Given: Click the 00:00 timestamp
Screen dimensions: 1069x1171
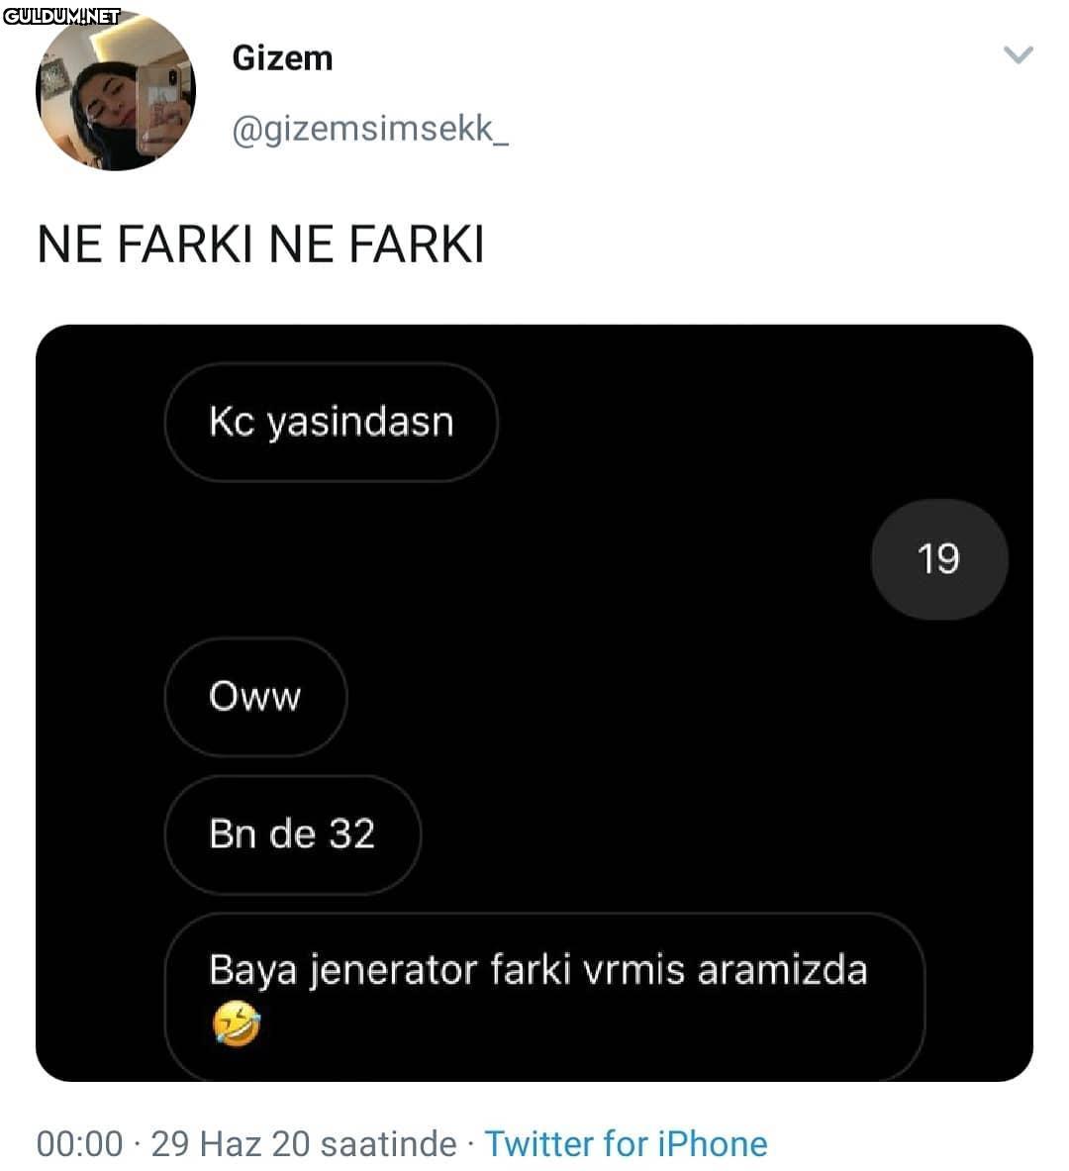Looking at the screenshot, I should pos(79,1144).
